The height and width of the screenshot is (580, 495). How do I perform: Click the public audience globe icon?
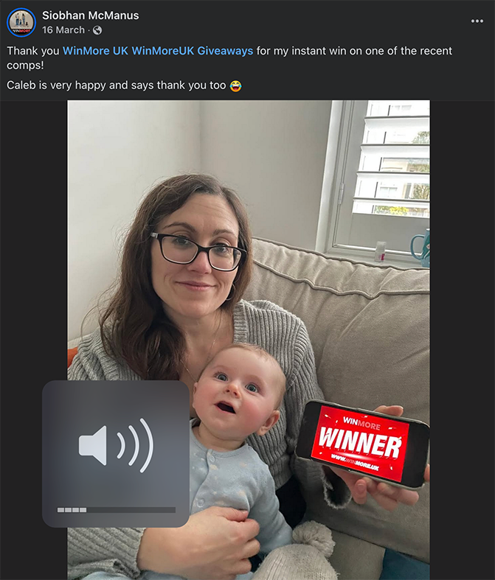coord(97,30)
